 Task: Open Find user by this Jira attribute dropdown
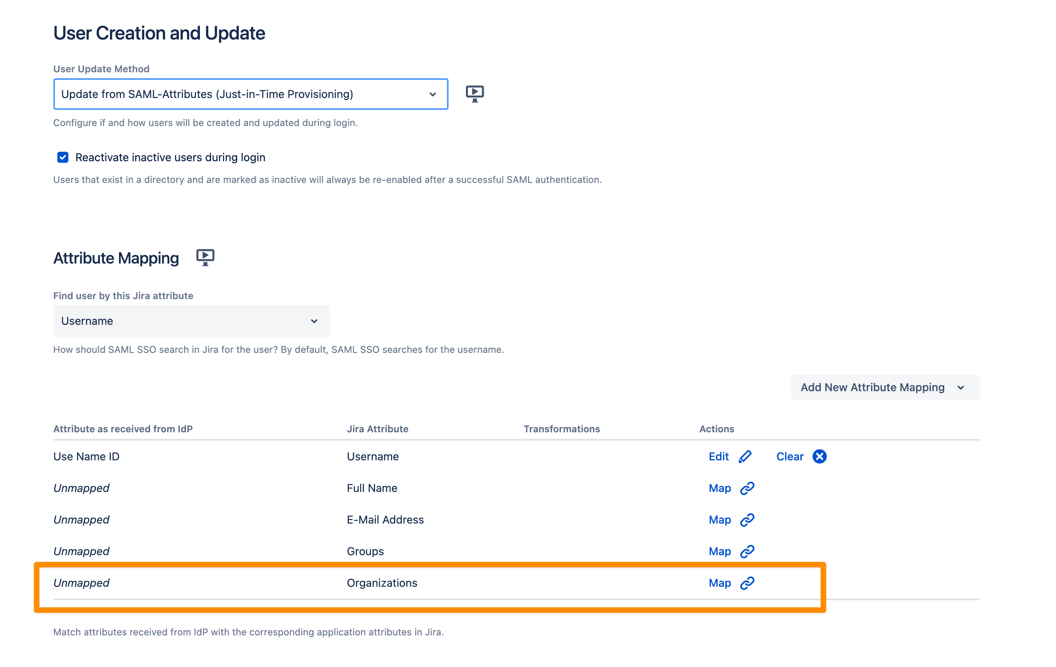pyautogui.click(x=192, y=321)
